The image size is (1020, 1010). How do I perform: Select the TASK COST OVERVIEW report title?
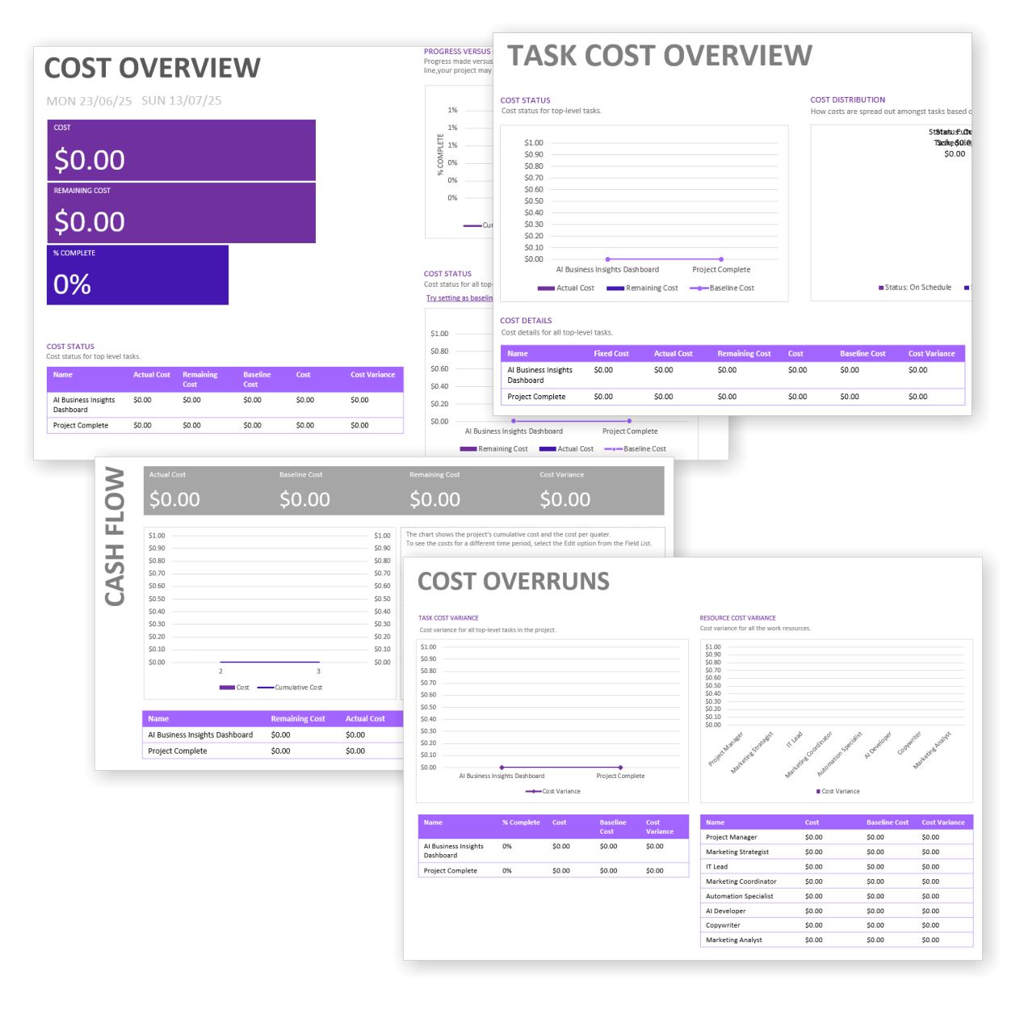coord(659,55)
